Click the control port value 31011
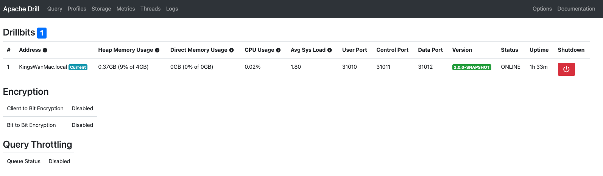 [383, 67]
